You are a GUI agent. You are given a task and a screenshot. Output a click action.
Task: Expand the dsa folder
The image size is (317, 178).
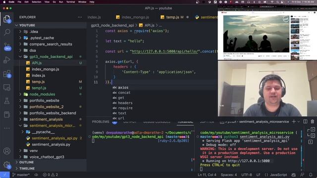20,50
